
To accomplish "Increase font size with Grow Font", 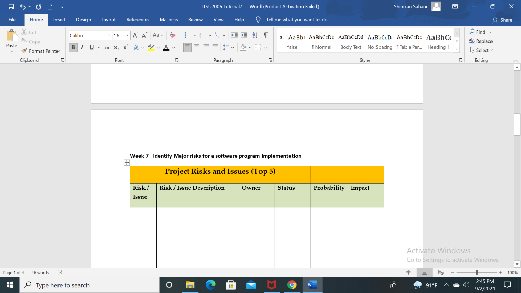I will (x=134, y=36).
